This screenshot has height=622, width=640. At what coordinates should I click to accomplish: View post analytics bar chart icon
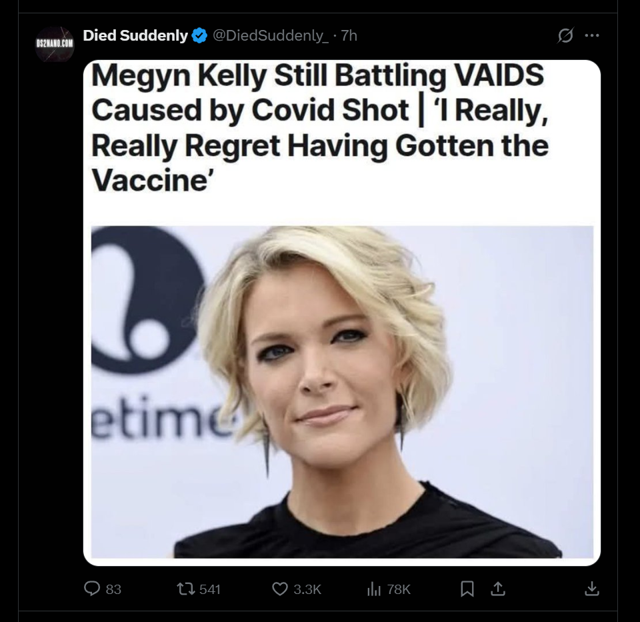[374, 589]
